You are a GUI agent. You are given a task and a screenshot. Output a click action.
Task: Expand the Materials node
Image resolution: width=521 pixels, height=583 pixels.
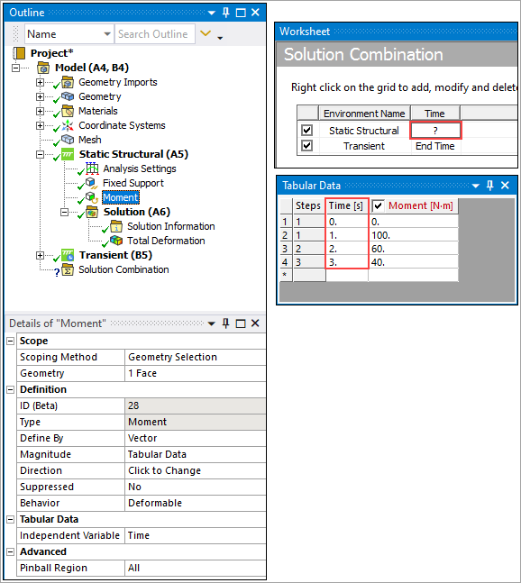(x=40, y=111)
